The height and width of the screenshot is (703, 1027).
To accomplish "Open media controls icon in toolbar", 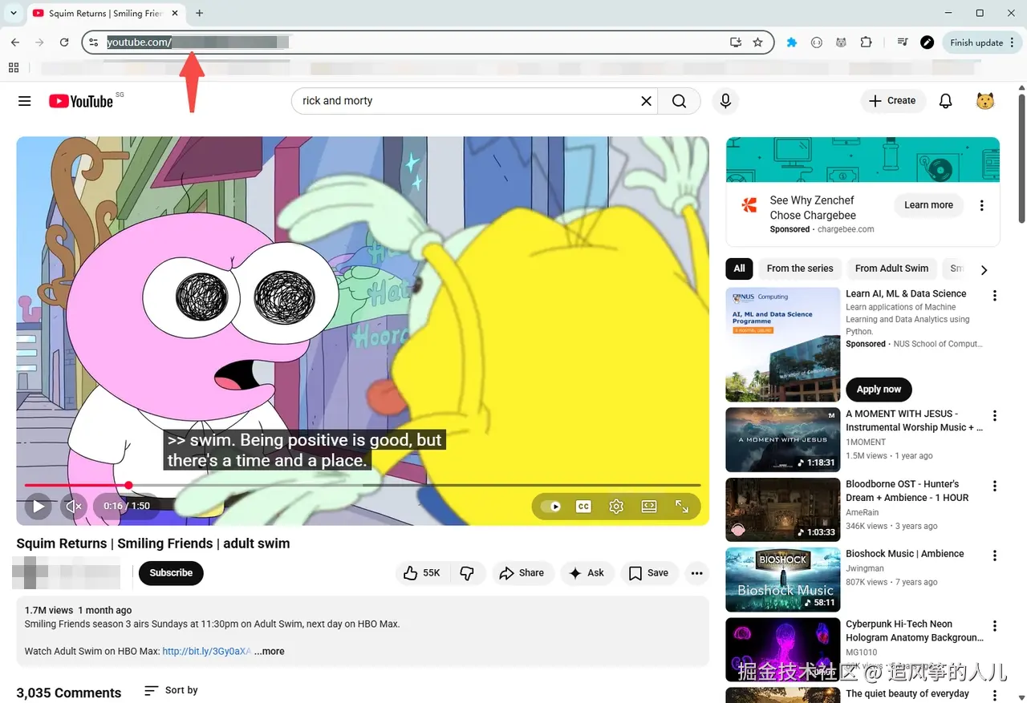I will 903,42.
